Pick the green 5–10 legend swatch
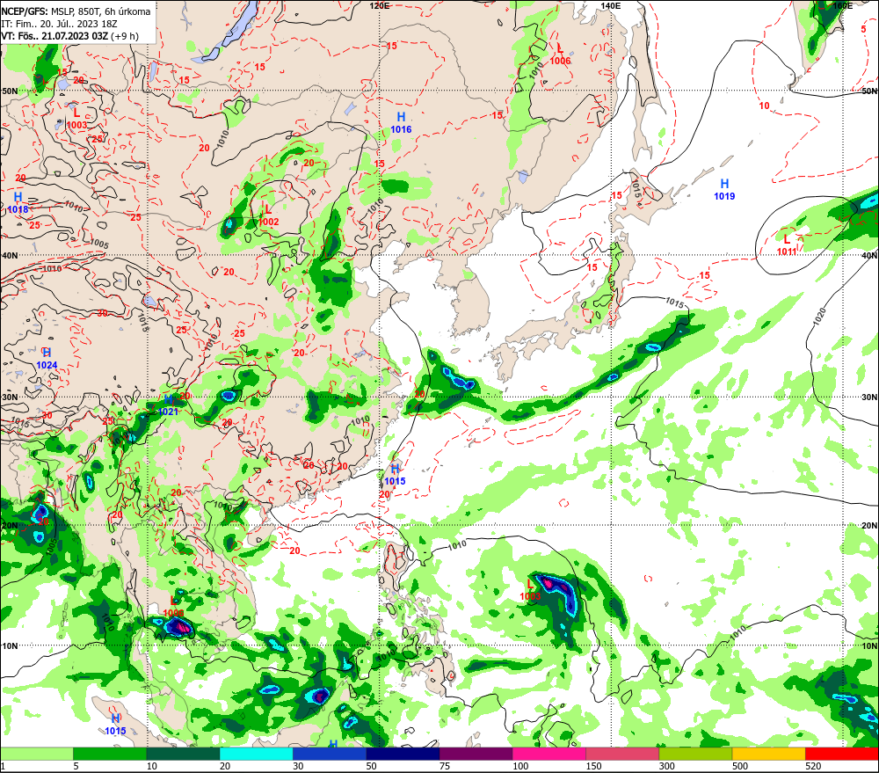Screen dimensions: 879x773 (110, 754)
